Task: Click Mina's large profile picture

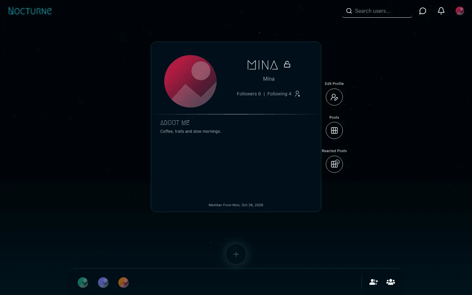Action: tap(190, 81)
